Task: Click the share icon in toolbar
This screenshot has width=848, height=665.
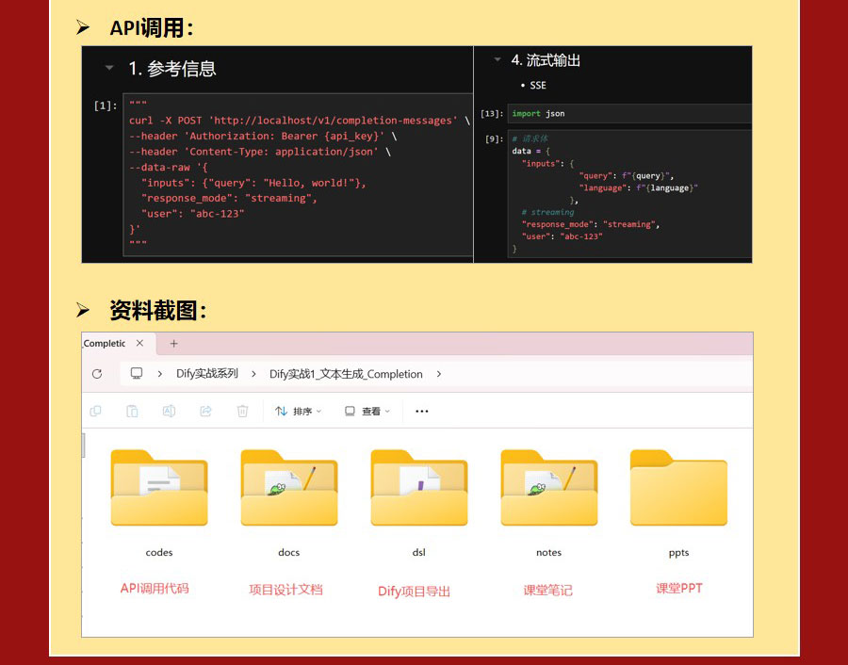Action: tap(205, 412)
